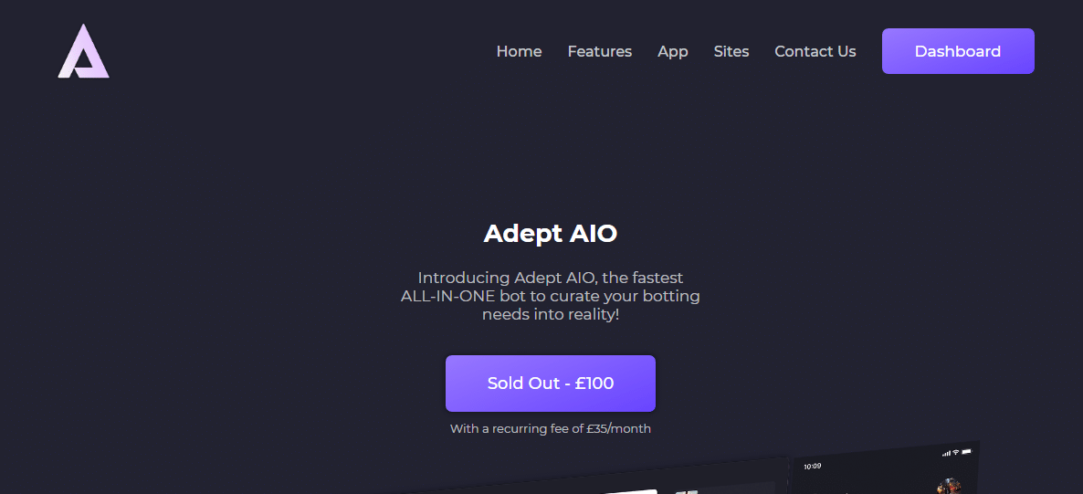Open the Contact Us nav link
The image size is (1083, 494).
tap(815, 51)
